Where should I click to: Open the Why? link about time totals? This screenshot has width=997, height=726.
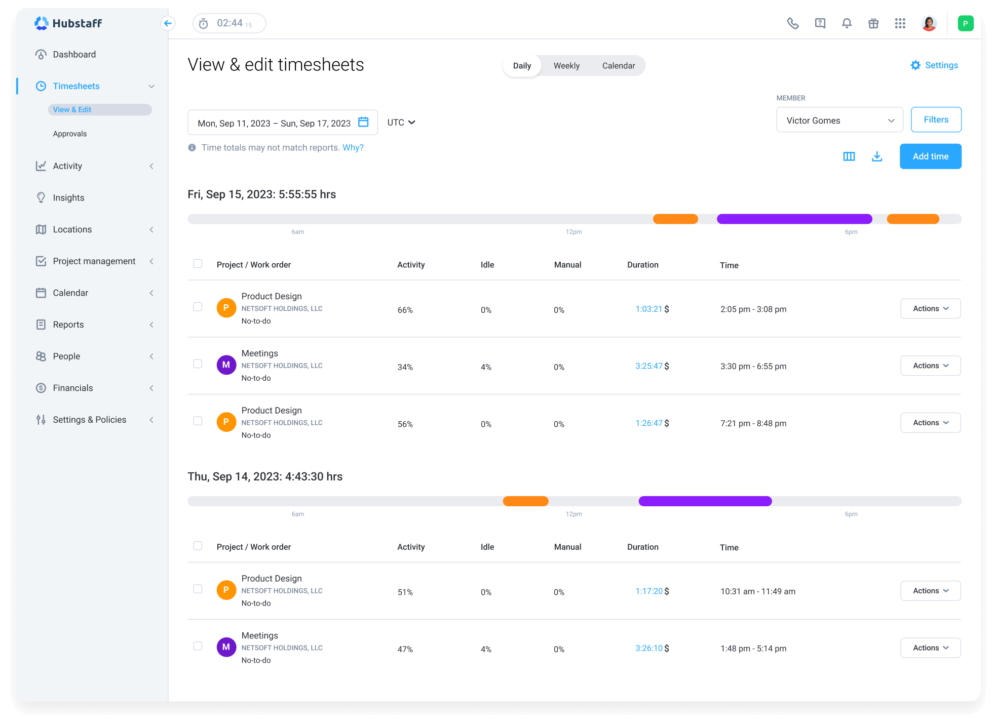point(353,147)
